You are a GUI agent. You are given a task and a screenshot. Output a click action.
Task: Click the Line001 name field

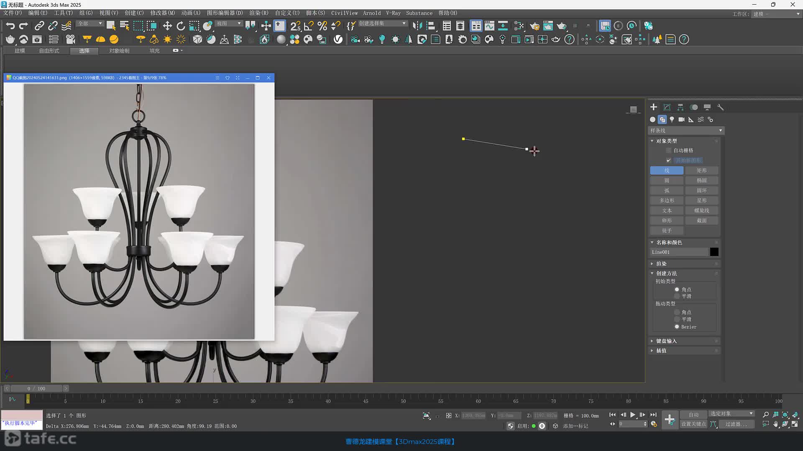click(679, 252)
